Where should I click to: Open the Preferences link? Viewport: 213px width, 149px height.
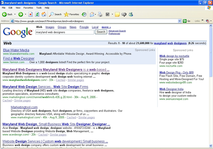(114, 34)
